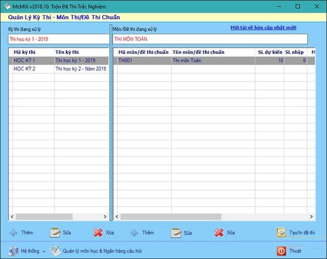The width and height of the screenshot is (327, 259).
Task: Click the red X Xóa icon for exams
Action: click(x=98, y=233)
